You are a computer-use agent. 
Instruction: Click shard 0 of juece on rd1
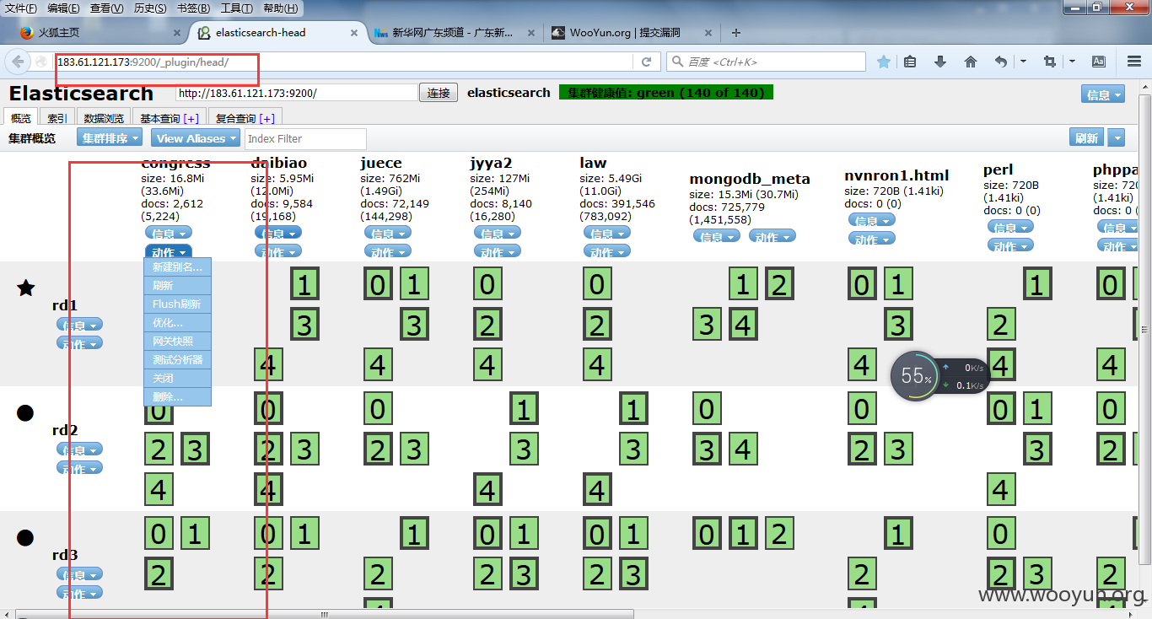[378, 284]
